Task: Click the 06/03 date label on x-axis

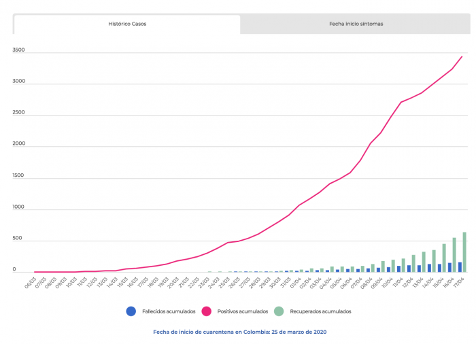Action: coord(30,281)
